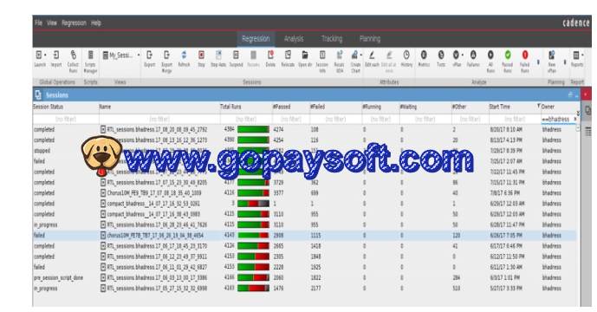This screenshot has height=312, width=597.
Task: Expand the Launch dropdown arrow
Action: click(45, 55)
